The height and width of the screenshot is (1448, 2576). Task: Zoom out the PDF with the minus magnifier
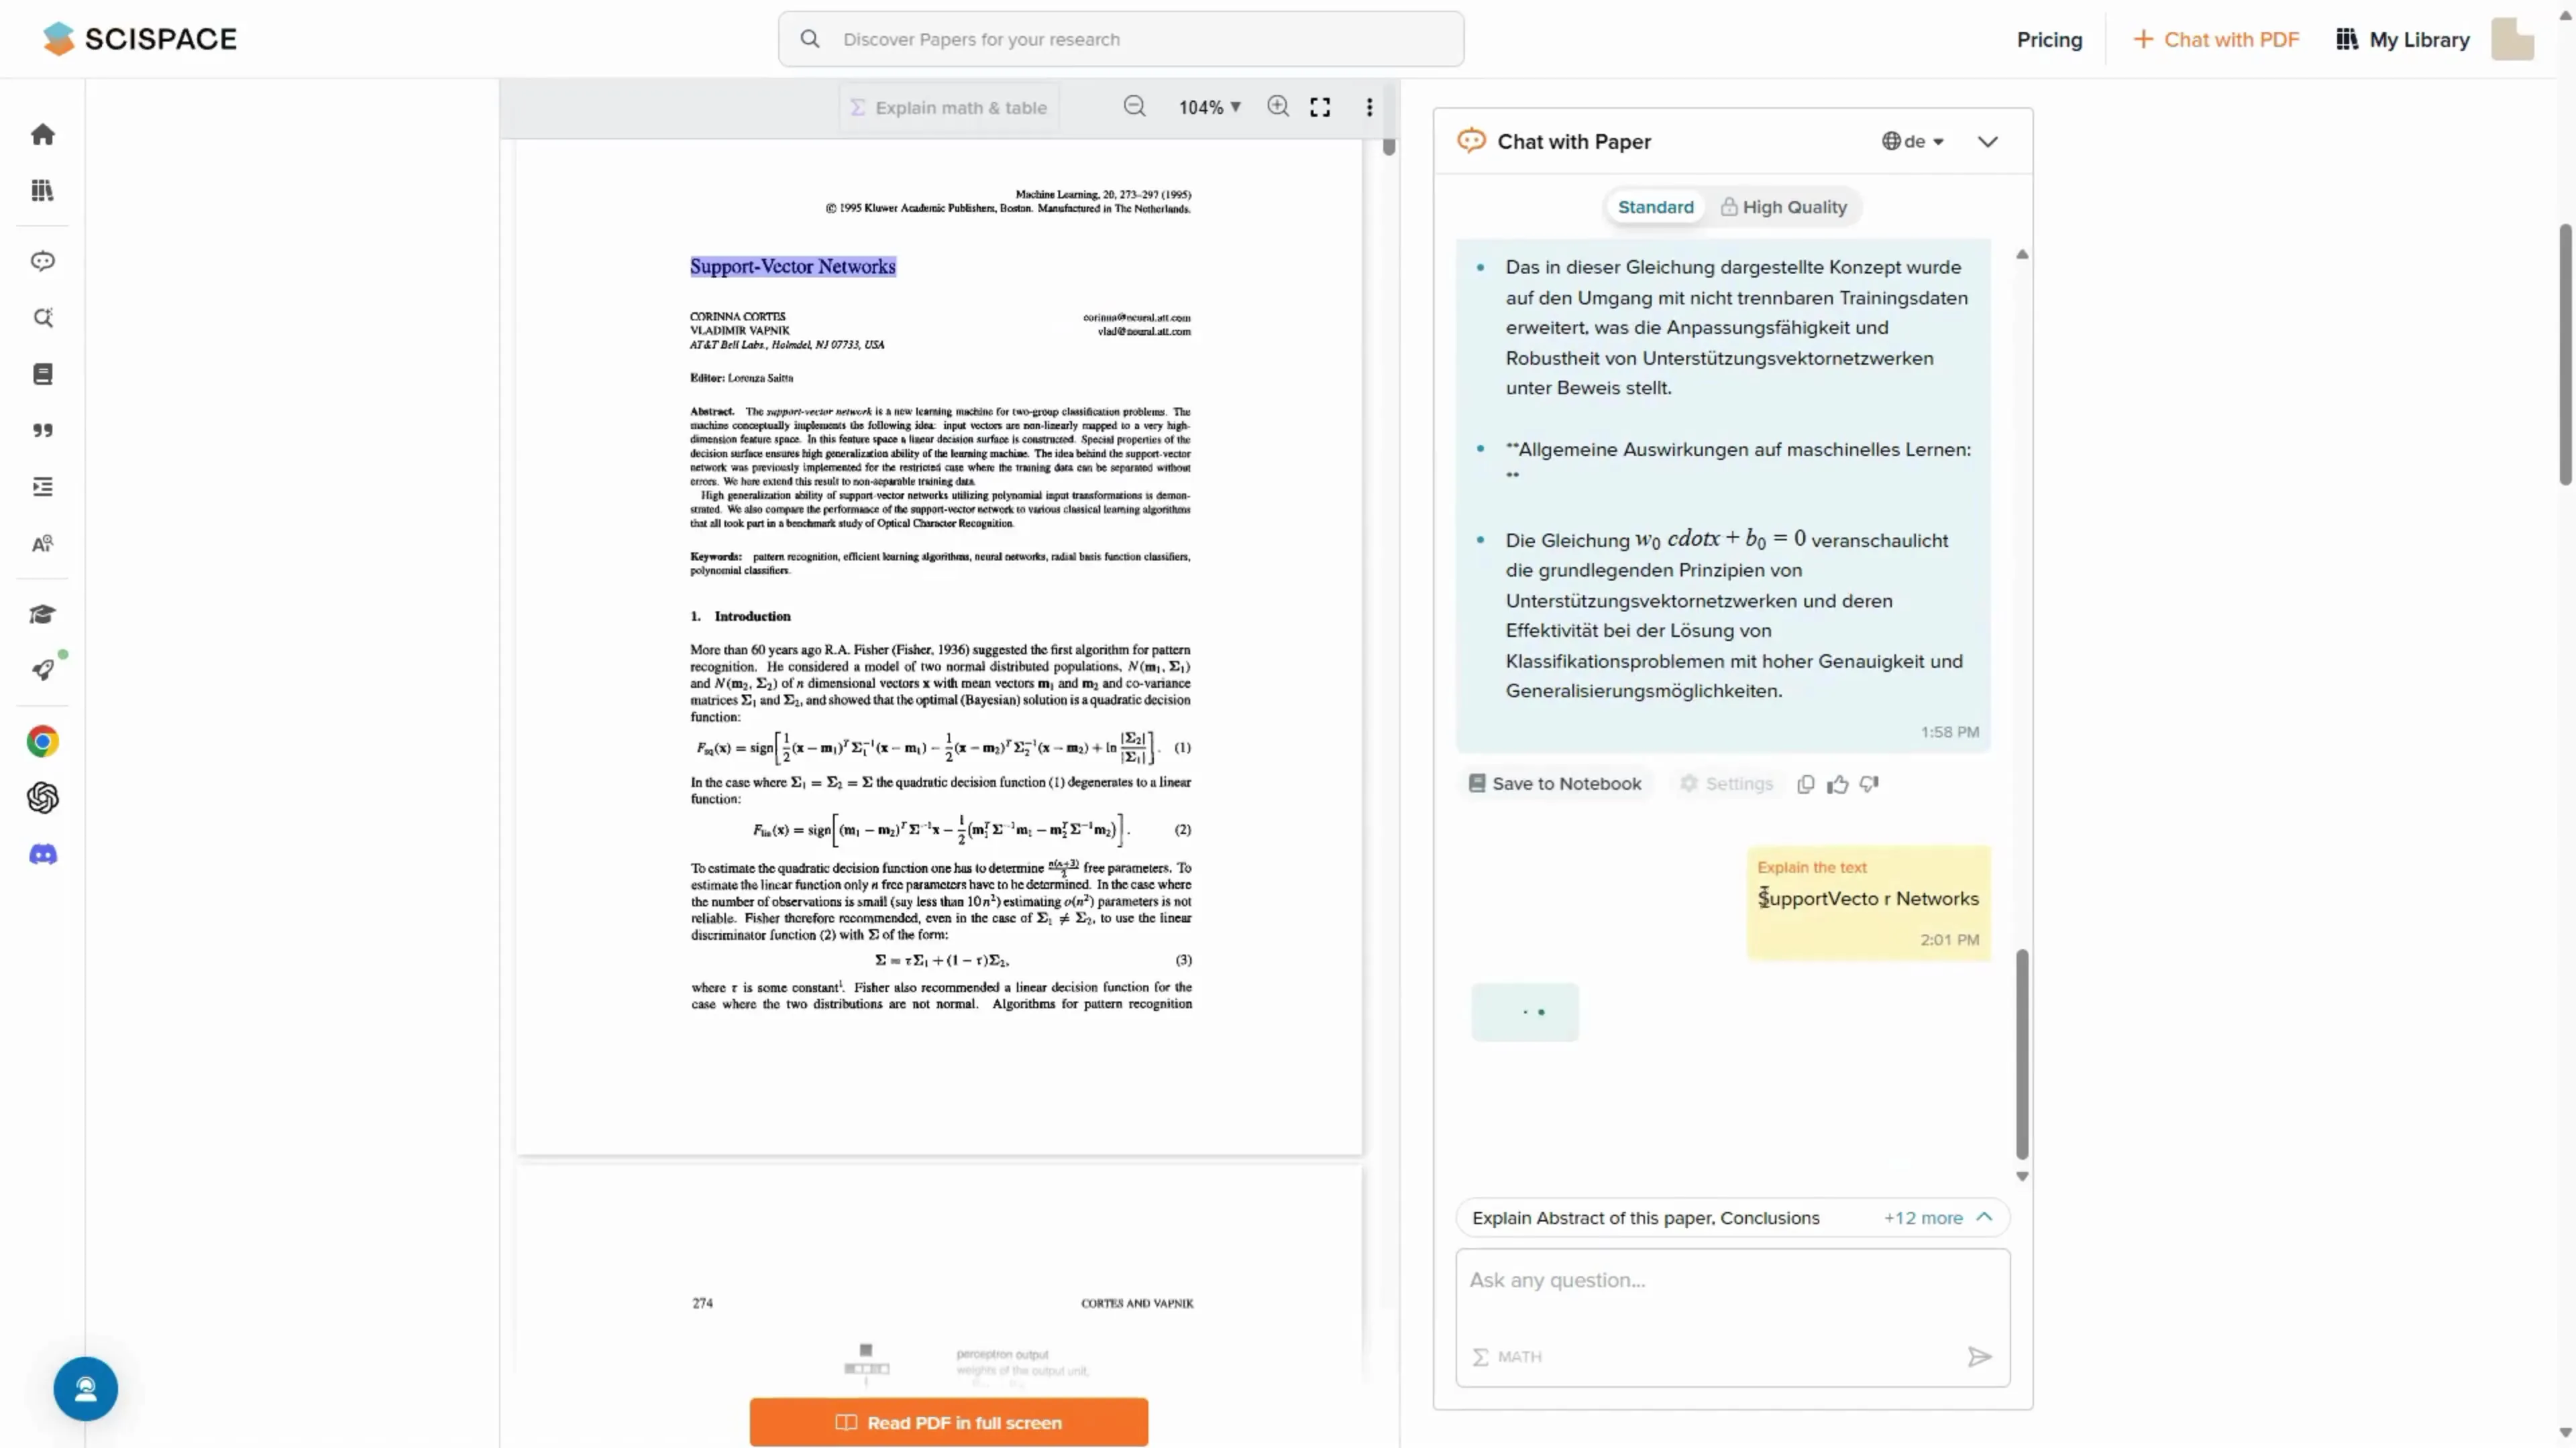(x=1134, y=107)
